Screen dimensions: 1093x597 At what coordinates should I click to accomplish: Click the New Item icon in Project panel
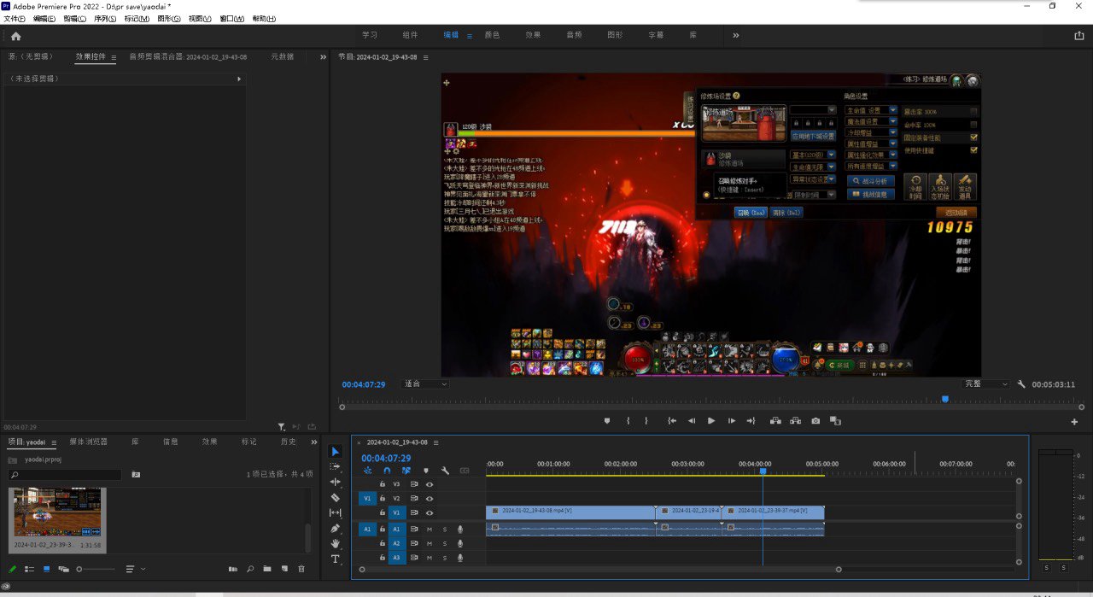click(284, 569)
